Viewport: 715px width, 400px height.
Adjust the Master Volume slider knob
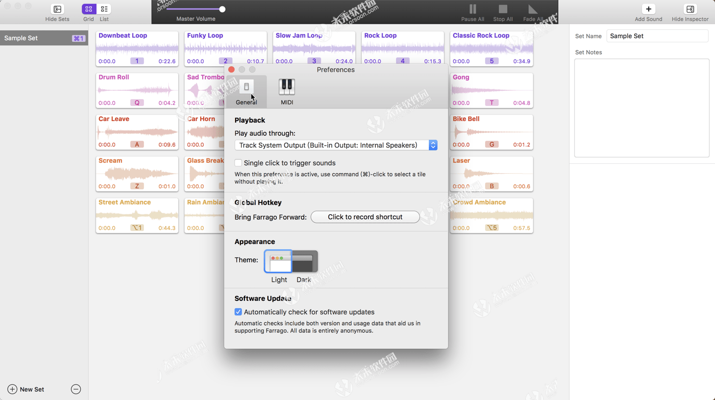[x=223, y=9]
